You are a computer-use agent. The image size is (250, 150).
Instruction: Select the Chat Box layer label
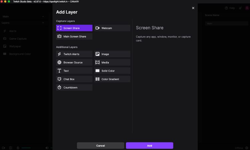tap(69, 79)
